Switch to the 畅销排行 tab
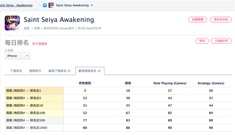Image resolution: width=235 pixels, height=135 pixels. [35, 71]
